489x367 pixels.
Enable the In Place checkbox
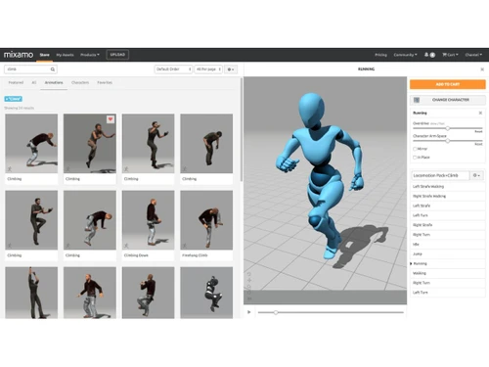tap(415, 158)
